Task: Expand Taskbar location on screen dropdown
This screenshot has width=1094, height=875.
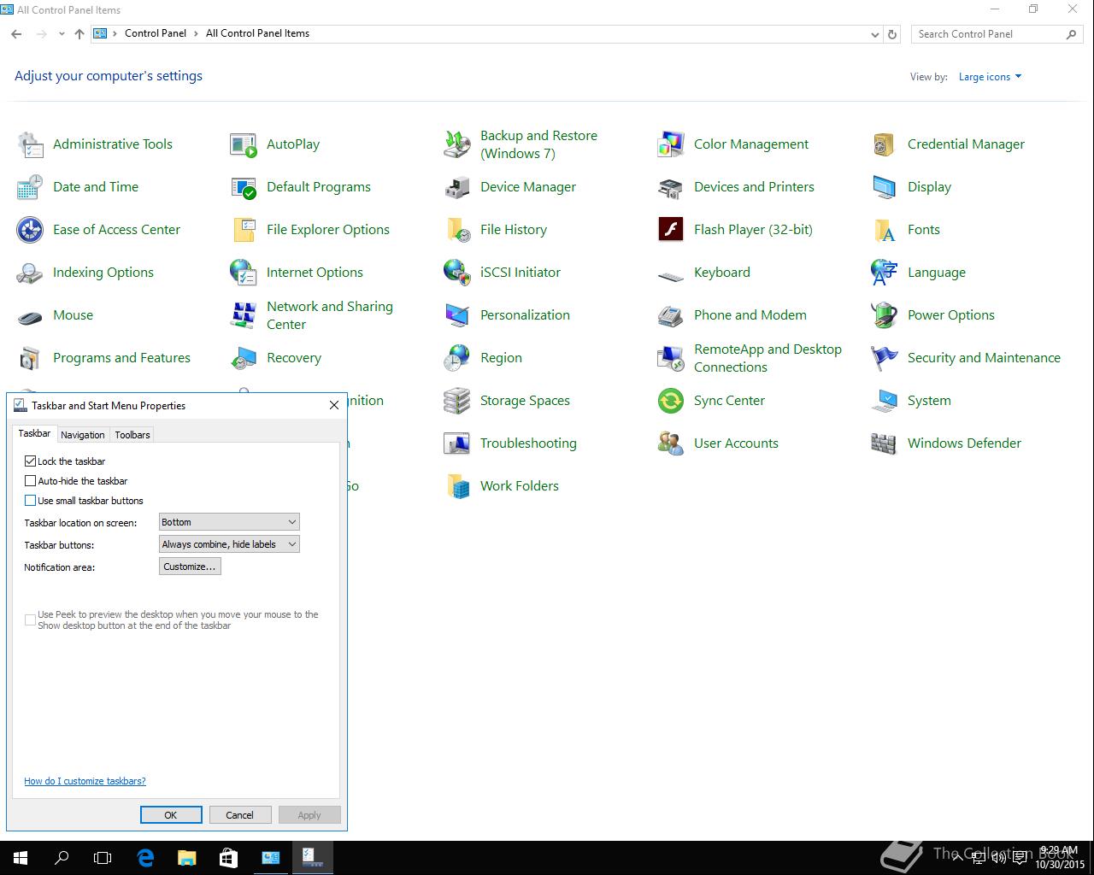Action: pyautogui.click(x=229, y=522)
